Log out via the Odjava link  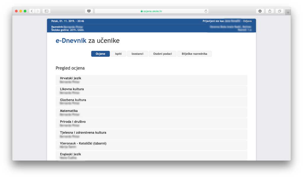[247, 21]
